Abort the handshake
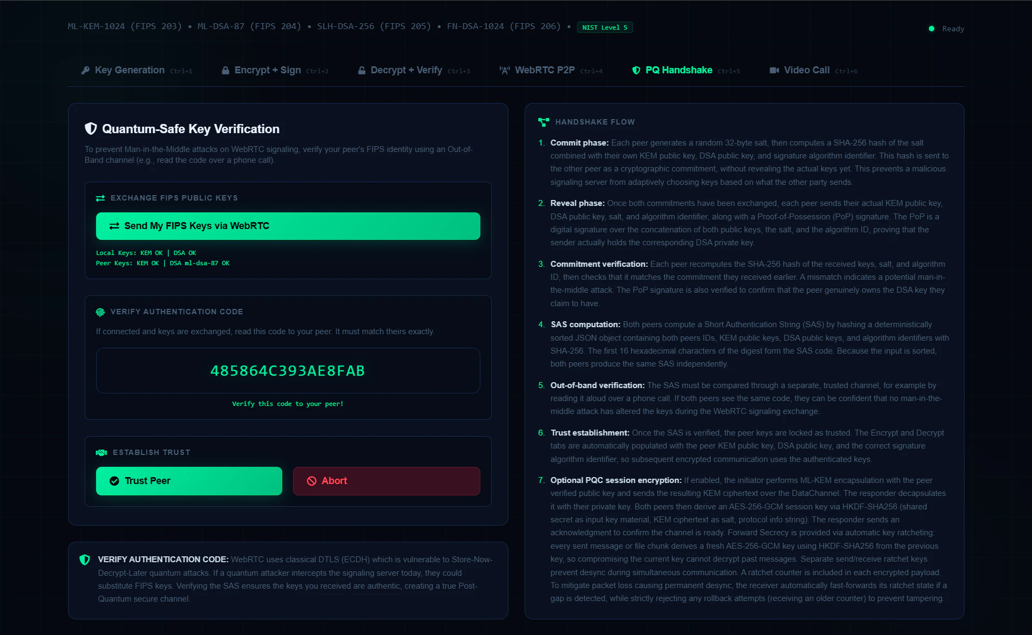 pos(386,481)
